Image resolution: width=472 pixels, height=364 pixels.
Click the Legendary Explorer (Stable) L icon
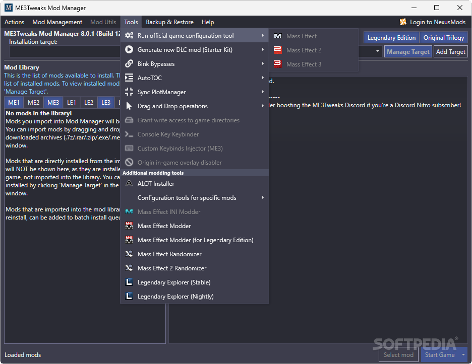(x=129, y=282)
